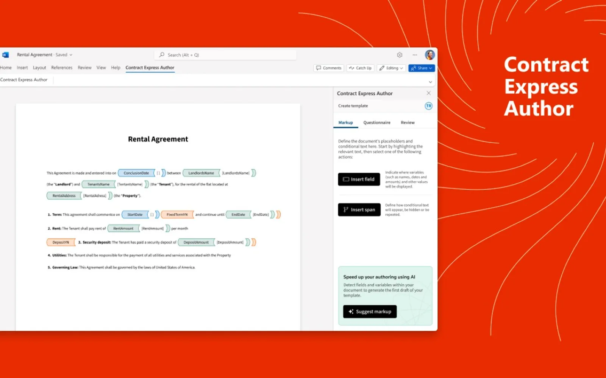This screenshot has height=378, width=606.
Task: Select the StartDate field tag
Action: (x=135, y=214)
